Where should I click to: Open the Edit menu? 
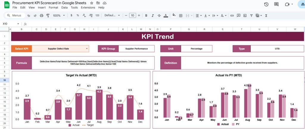(x=23, y=7)
